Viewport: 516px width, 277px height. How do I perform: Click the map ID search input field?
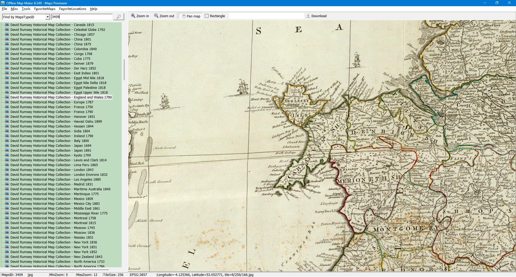click(x=82, y=17)
